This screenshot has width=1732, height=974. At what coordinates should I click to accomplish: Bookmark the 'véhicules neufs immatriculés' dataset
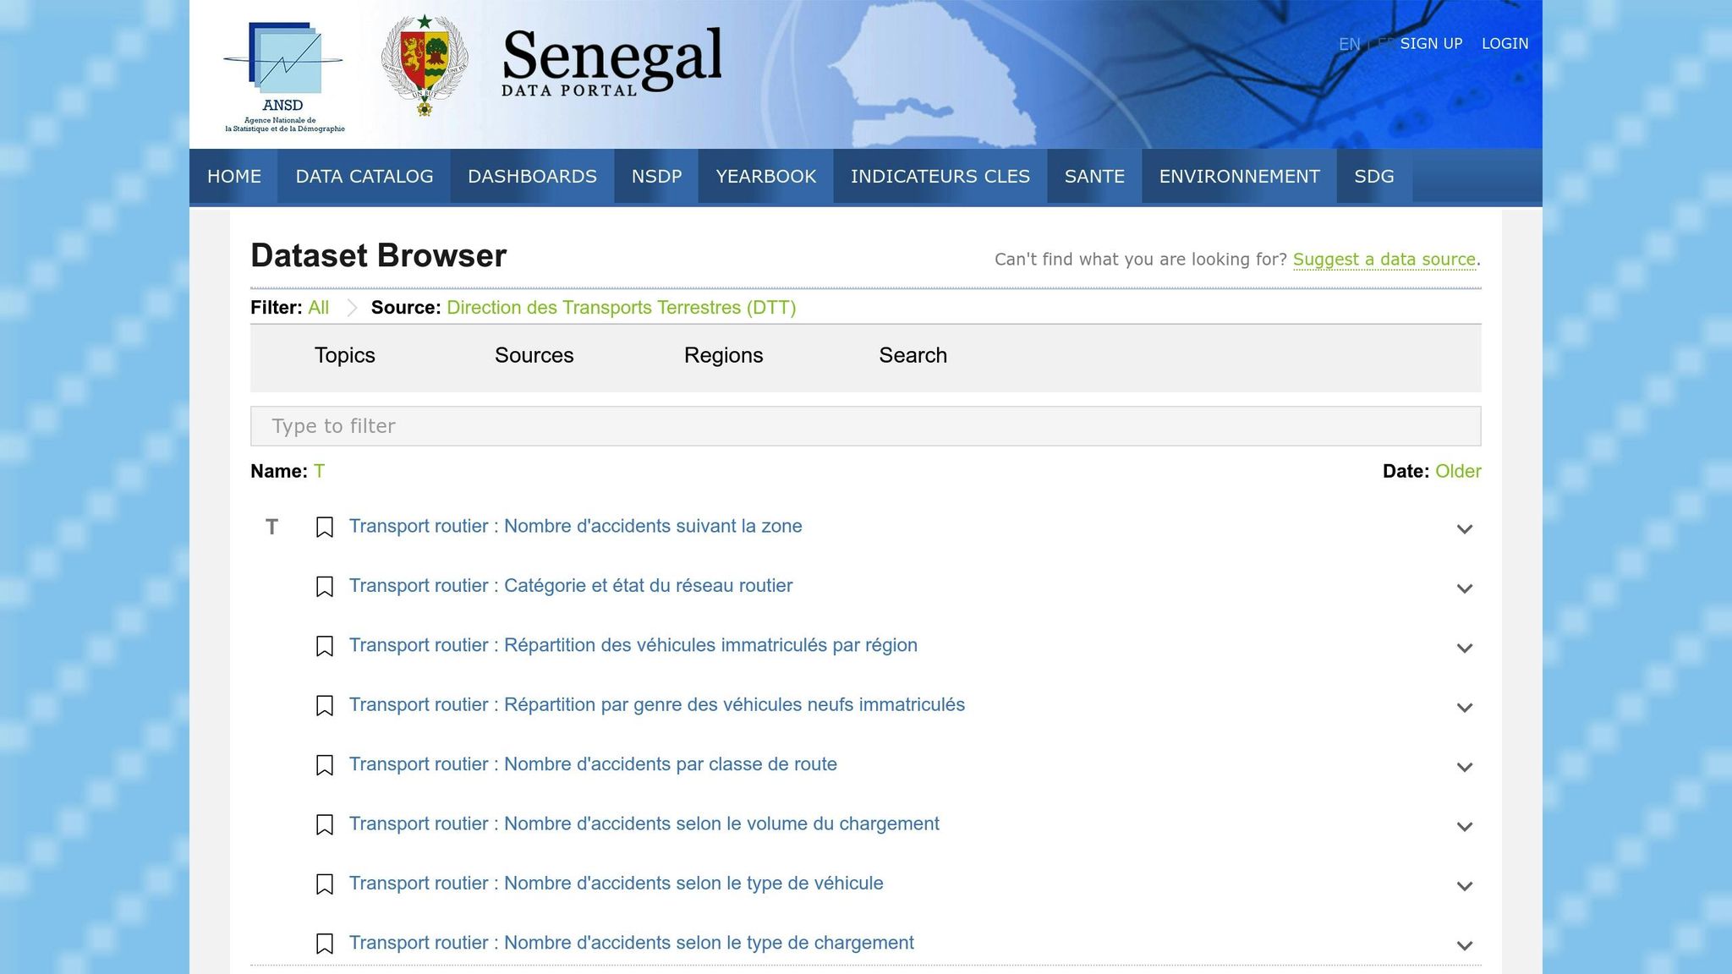point(324,706)
